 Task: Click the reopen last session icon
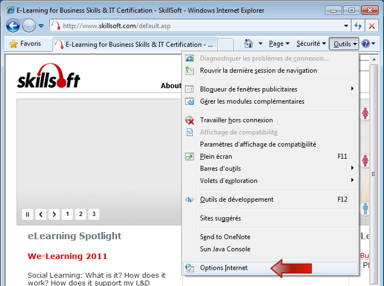click(x=190, y=71)
